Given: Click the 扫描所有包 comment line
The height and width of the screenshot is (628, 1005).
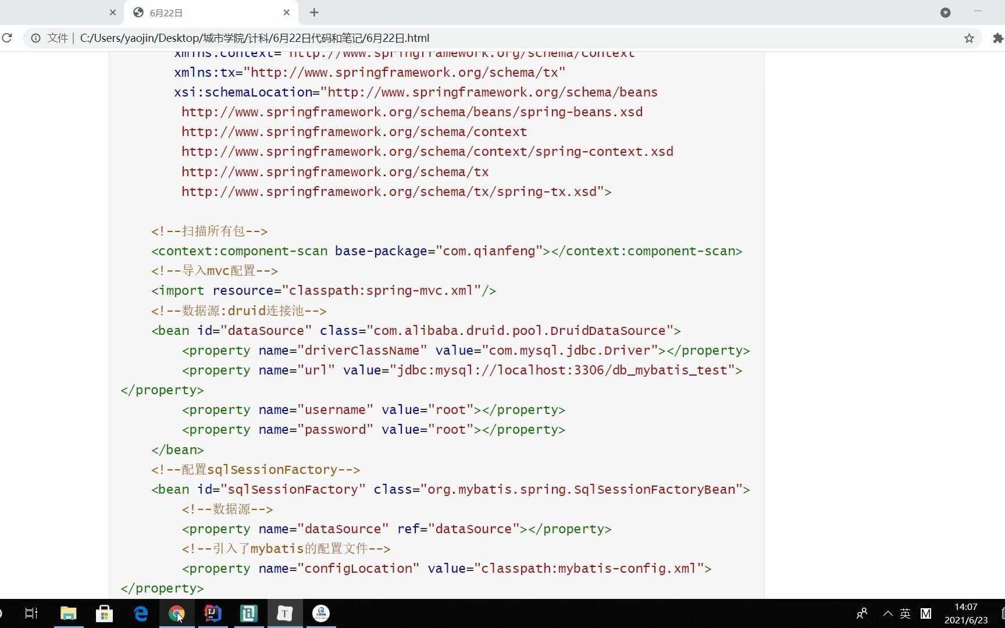Looking at the screenshot, I should click(x=209, y=231).
